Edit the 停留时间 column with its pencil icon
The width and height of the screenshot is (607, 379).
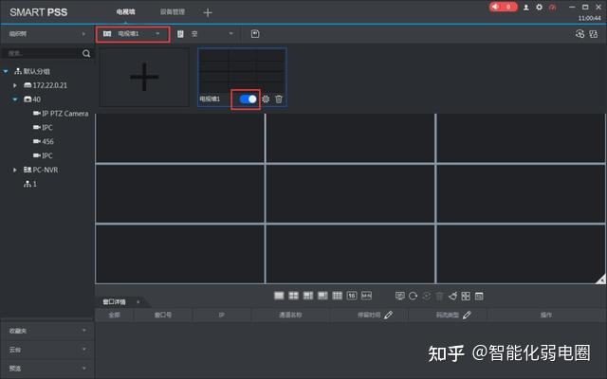tap(388, 316)
